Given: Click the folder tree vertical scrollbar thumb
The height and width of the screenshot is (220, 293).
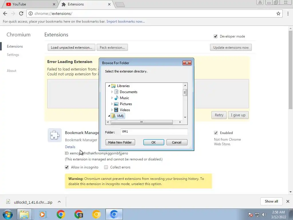Looking at the screenshot, I should [185, 93].
